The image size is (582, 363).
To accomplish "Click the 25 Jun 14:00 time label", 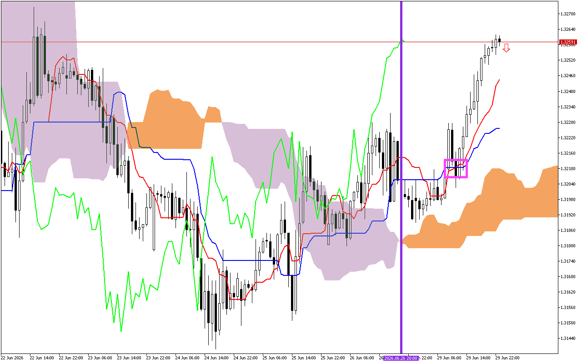I will pyautogui.click(x=303, y=358).
